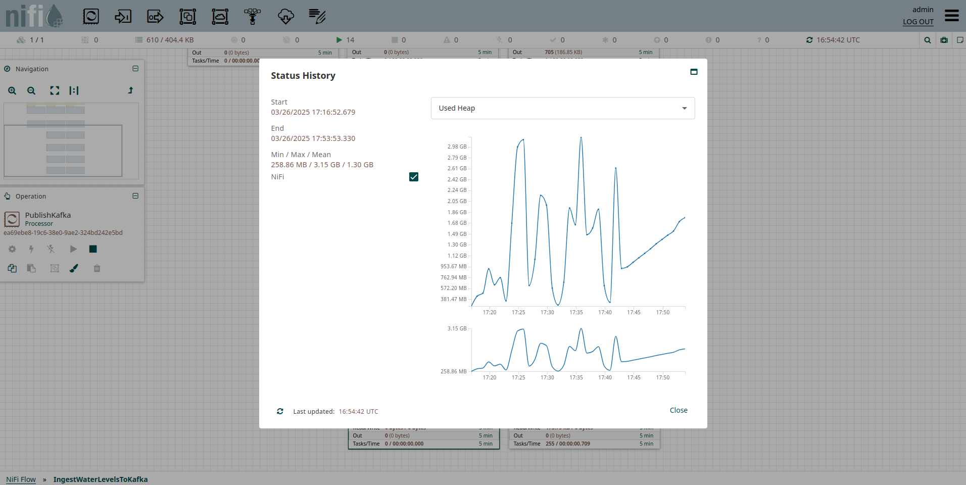The width and height of the screenshot is (966, 485).
Task: Select the Input Port toolbar icon
Action: 123,17
